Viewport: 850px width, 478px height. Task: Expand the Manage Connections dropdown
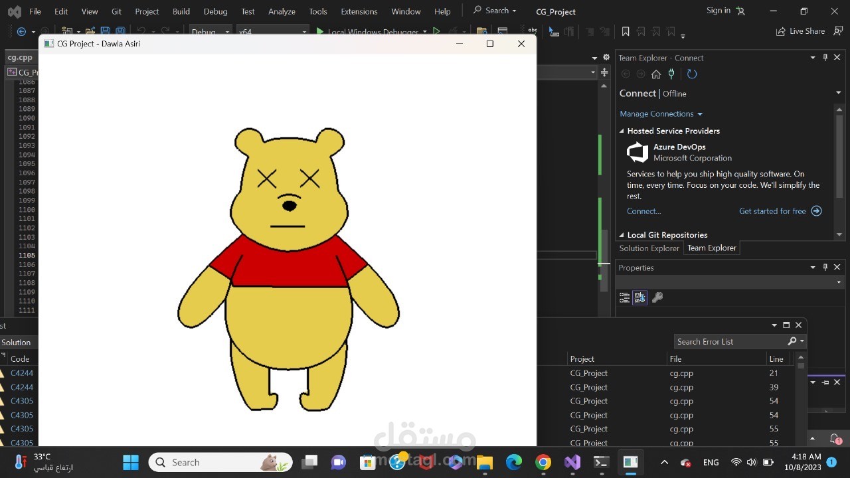pyautogui.click(x=700, y=114)
